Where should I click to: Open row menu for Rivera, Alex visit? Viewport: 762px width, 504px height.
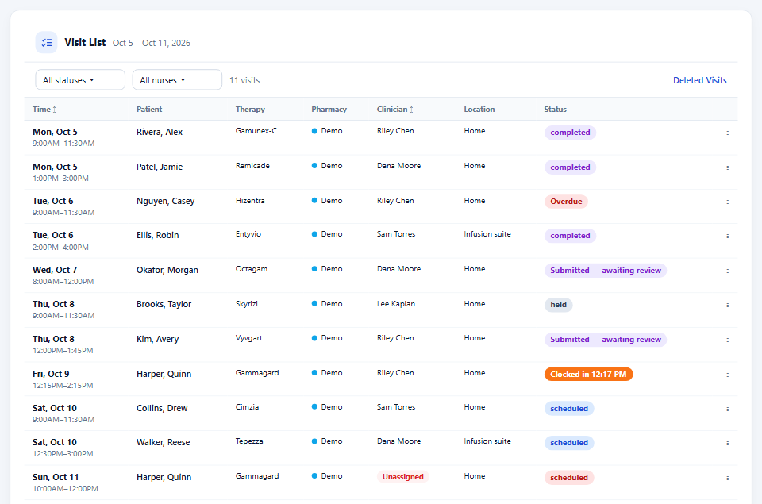pos(728,133)
